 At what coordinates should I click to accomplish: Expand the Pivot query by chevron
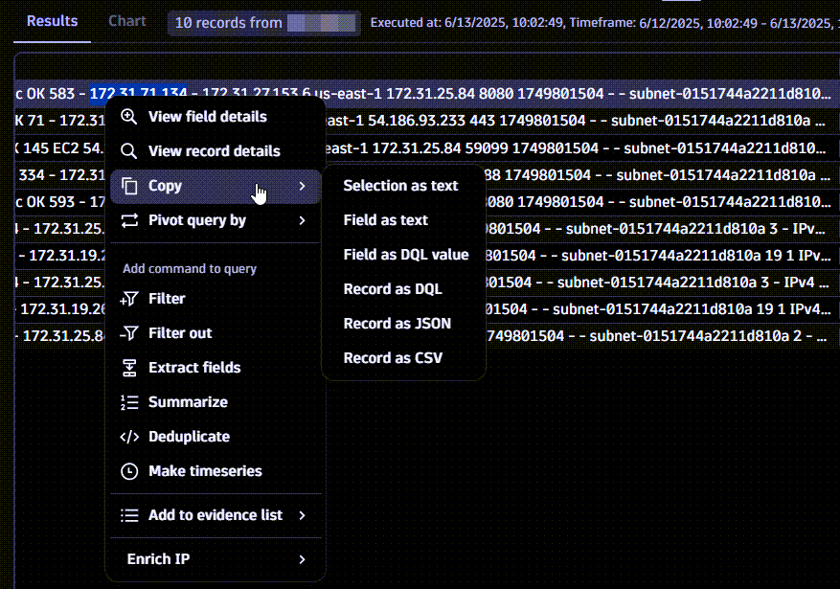pyautogui.click(x=302, y=220)
